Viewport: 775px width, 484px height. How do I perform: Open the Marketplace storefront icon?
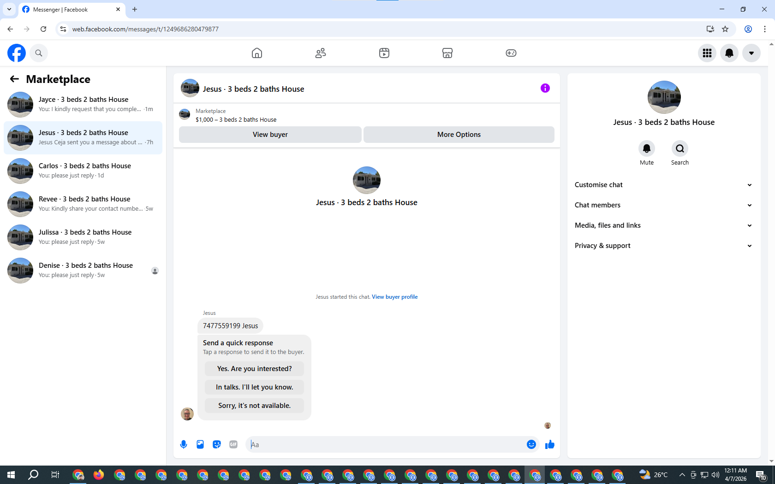(x=447, y=53)
